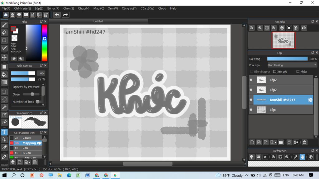Rotate the view left in Hoa tiêu
The width and height of the screenshot is (319, 179).
point(282,28)
